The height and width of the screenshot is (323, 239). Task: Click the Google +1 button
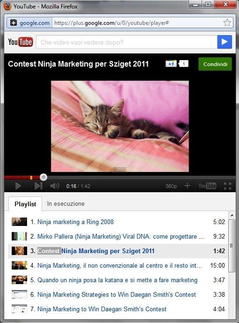coord(171,64)
